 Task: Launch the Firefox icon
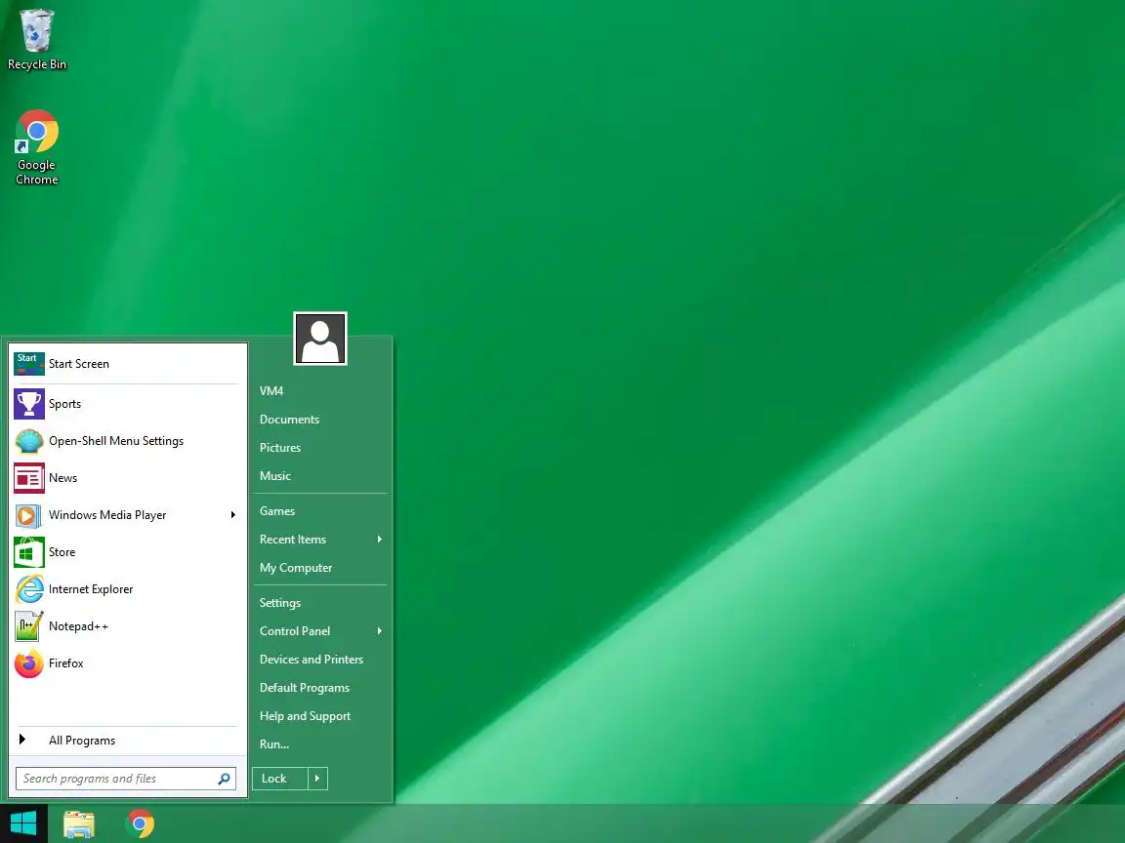click(x=28, y=663)
